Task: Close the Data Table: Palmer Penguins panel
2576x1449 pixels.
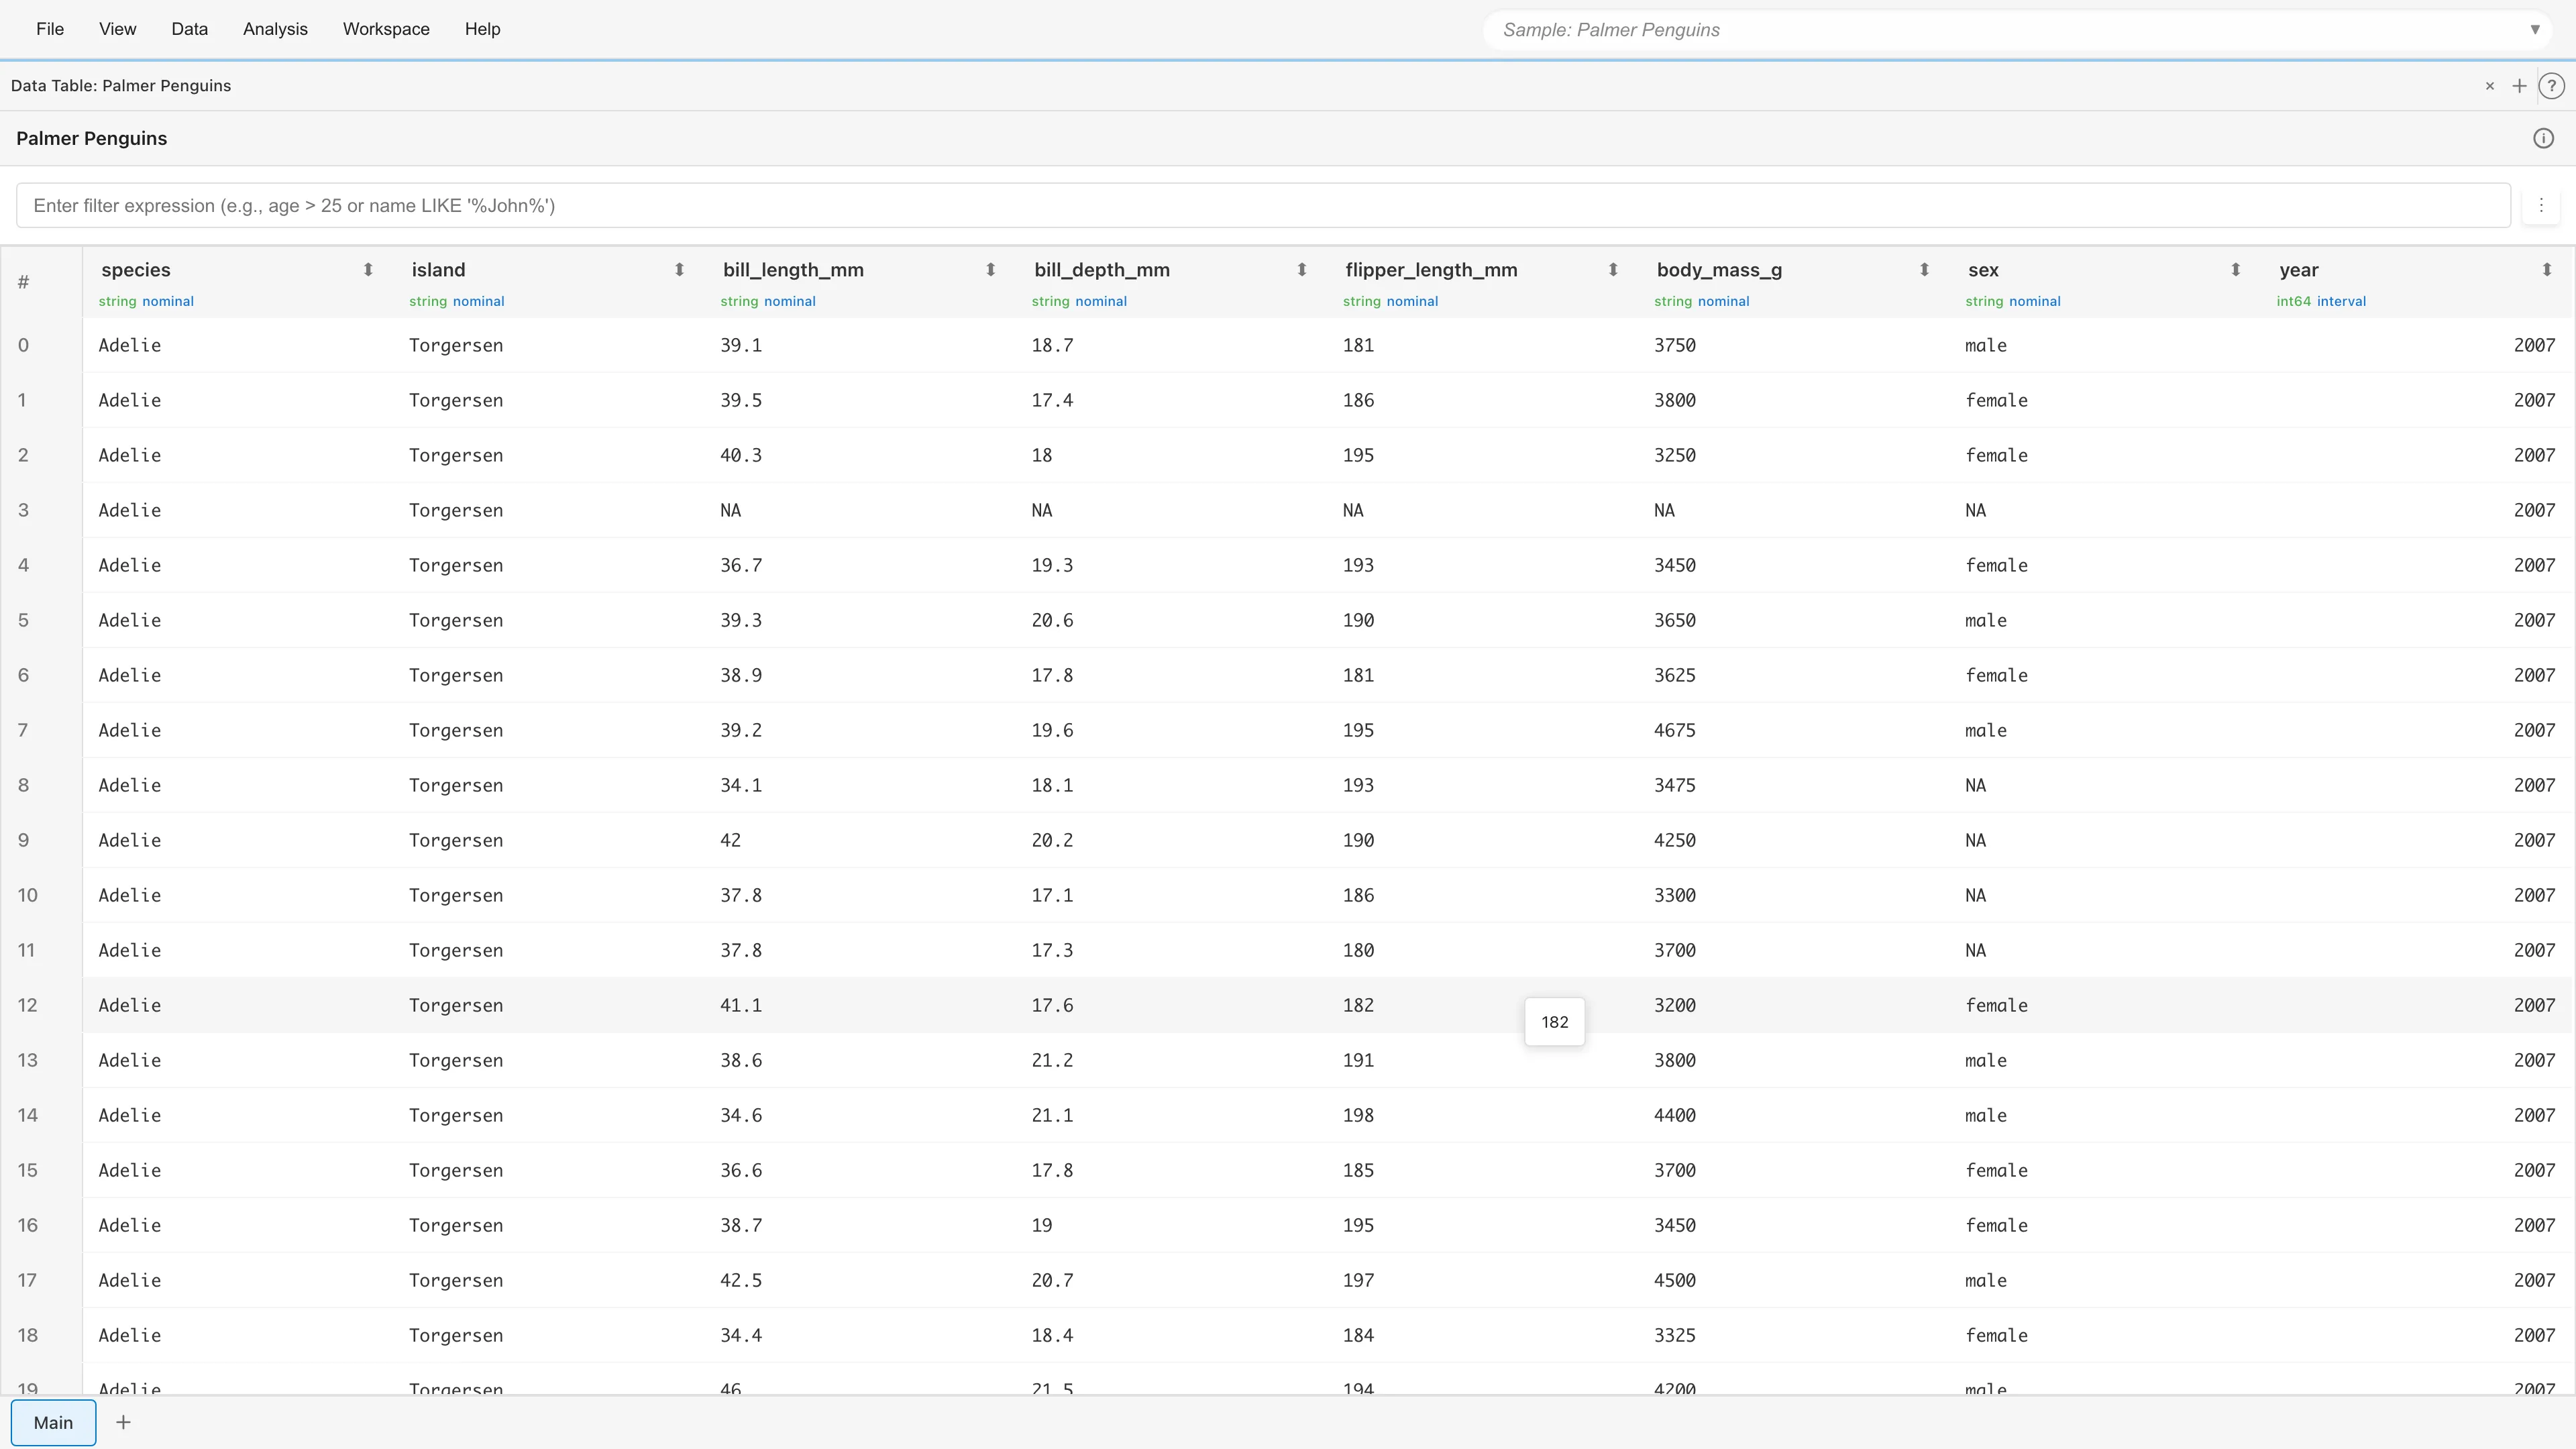Action: pos(2489,86)
